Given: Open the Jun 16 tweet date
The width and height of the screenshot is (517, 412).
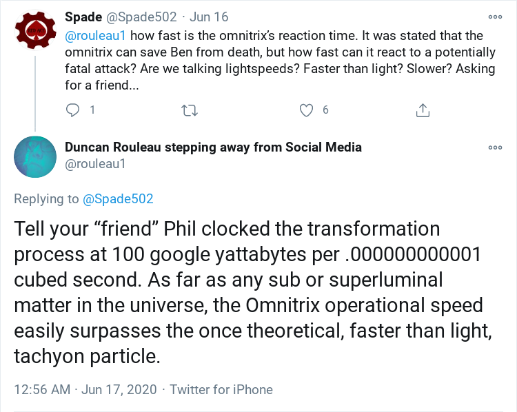Looking at the screenshot, I should [x=210, y=17].
